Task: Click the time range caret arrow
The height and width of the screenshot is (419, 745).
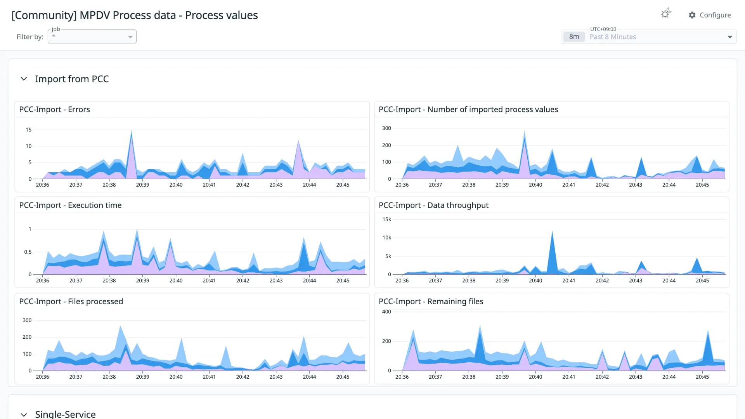Action: click(730, 37)
